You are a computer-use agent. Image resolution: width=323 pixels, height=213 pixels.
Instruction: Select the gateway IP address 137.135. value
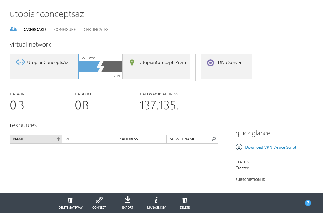click(x=159, y=105)
